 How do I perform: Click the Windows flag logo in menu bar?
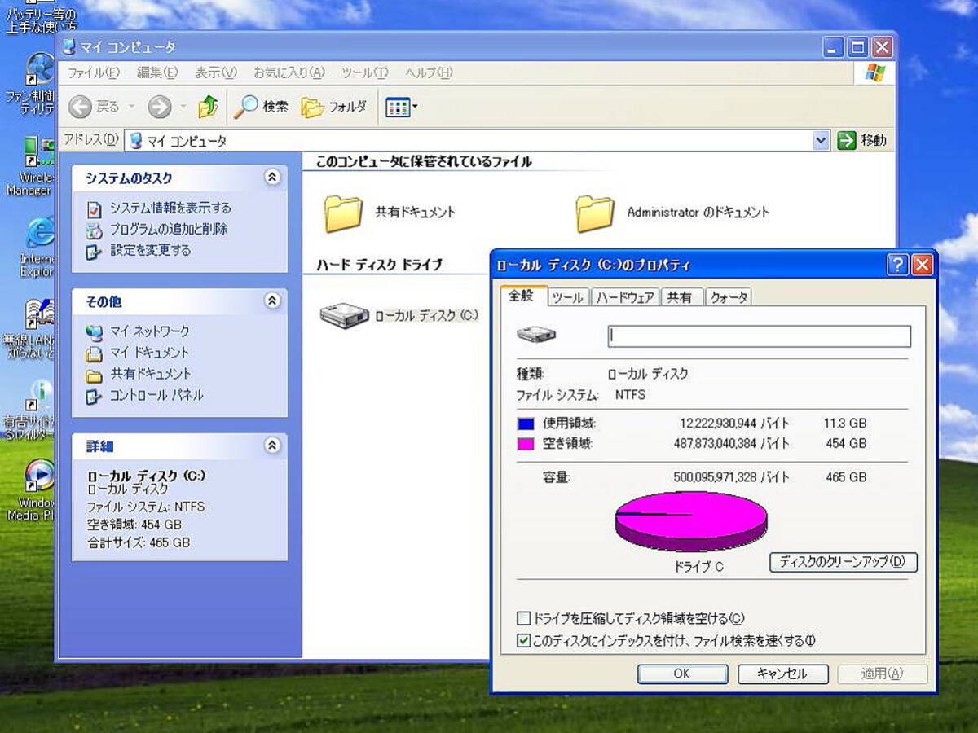[875, 72]
